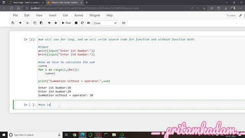This screenshot has width=245, height=138.
Task: Paste cells below icon
Action: [41, 23]
